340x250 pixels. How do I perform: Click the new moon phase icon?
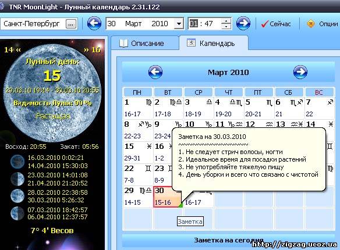tap(17, 162)
